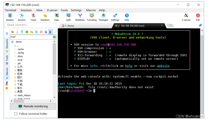Screen dimensions: 208x120
Task: Refresh the SFTP folder listing icon
Action: (27, 32)
